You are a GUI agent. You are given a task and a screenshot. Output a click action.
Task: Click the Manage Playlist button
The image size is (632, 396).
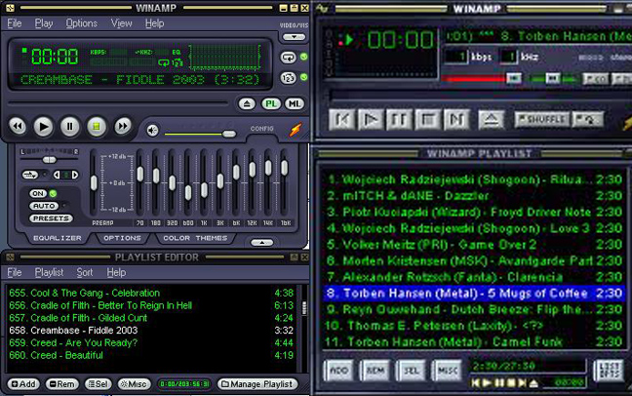[x=257, y=384]
